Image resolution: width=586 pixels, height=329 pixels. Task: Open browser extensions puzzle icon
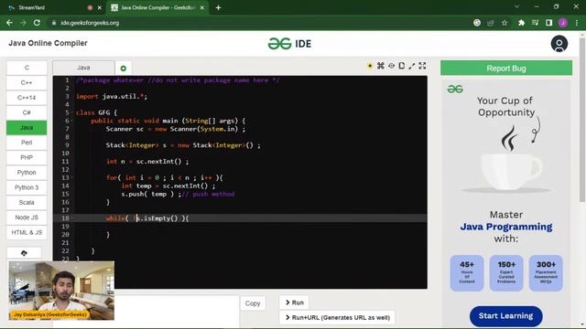(x=521, y=23)
